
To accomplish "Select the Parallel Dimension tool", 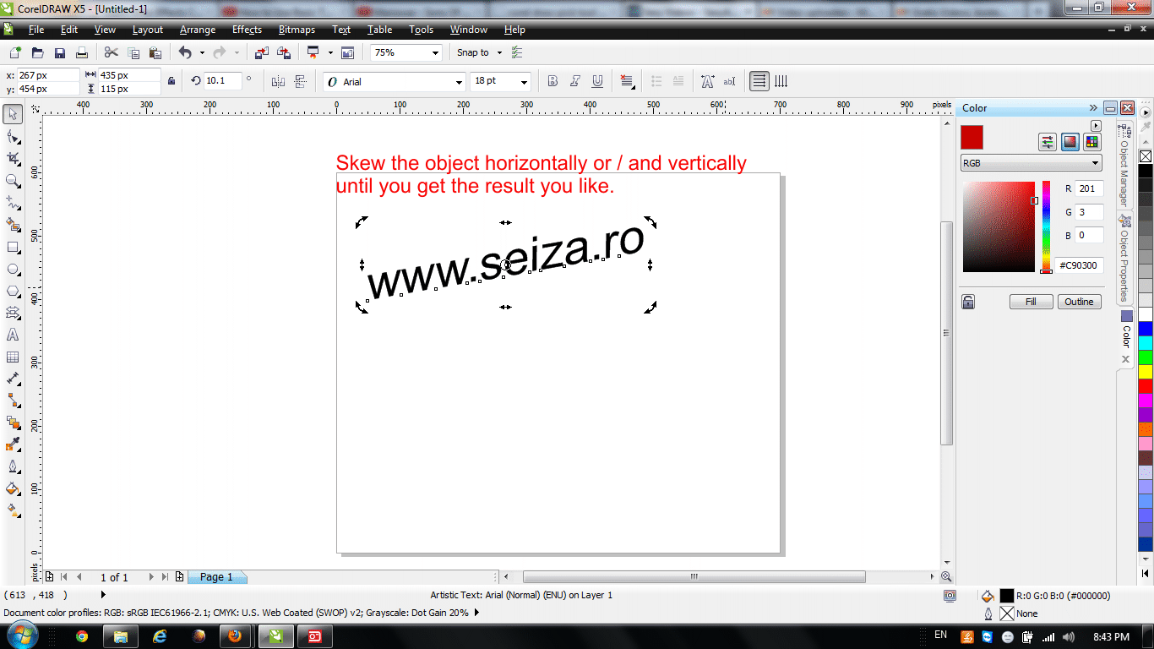I will point(13,379).
